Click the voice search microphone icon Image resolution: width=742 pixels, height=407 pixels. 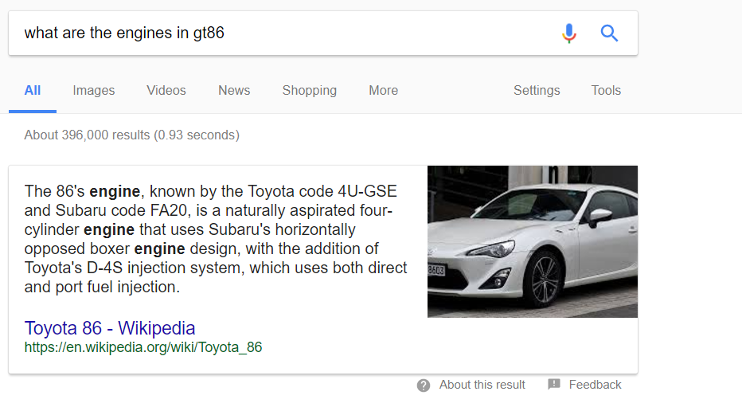tap(568, 33)
